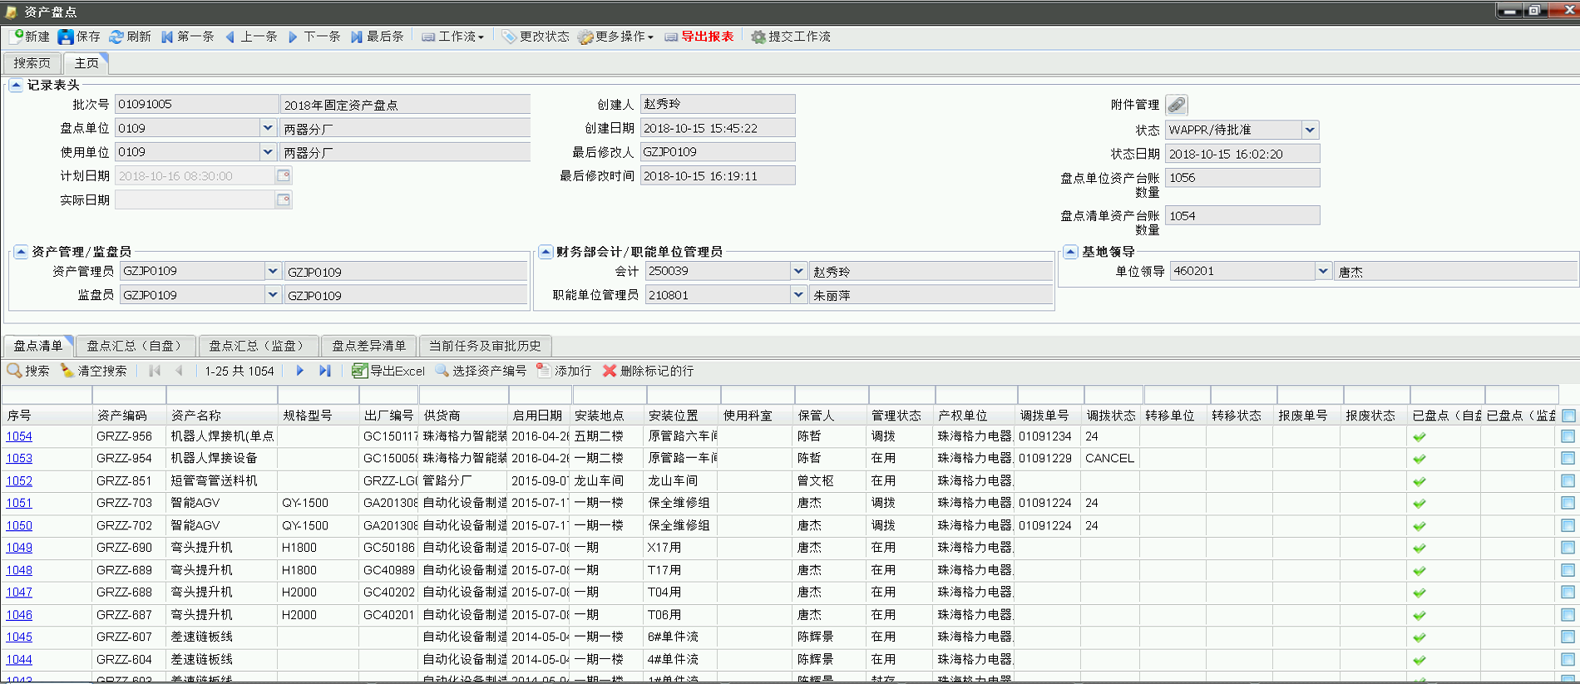Export the list with 导出Excel icon

[x=388, y=371]
